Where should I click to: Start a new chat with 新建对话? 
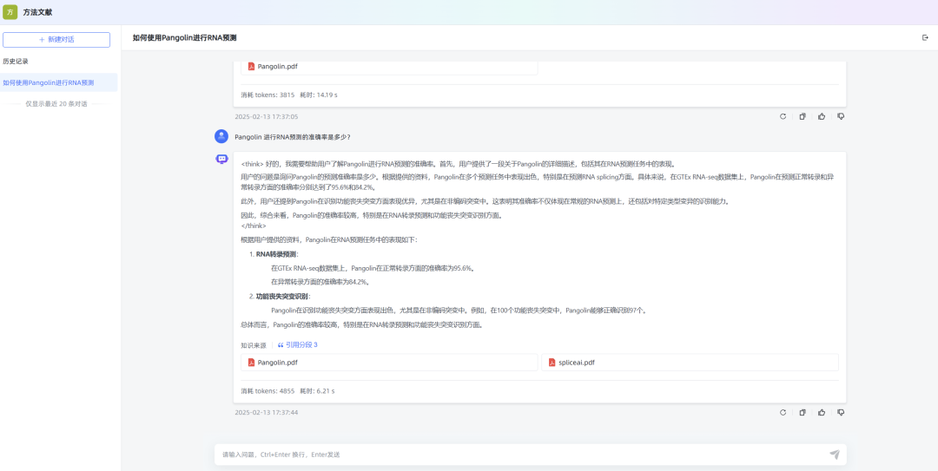click(x=56, y=39)
